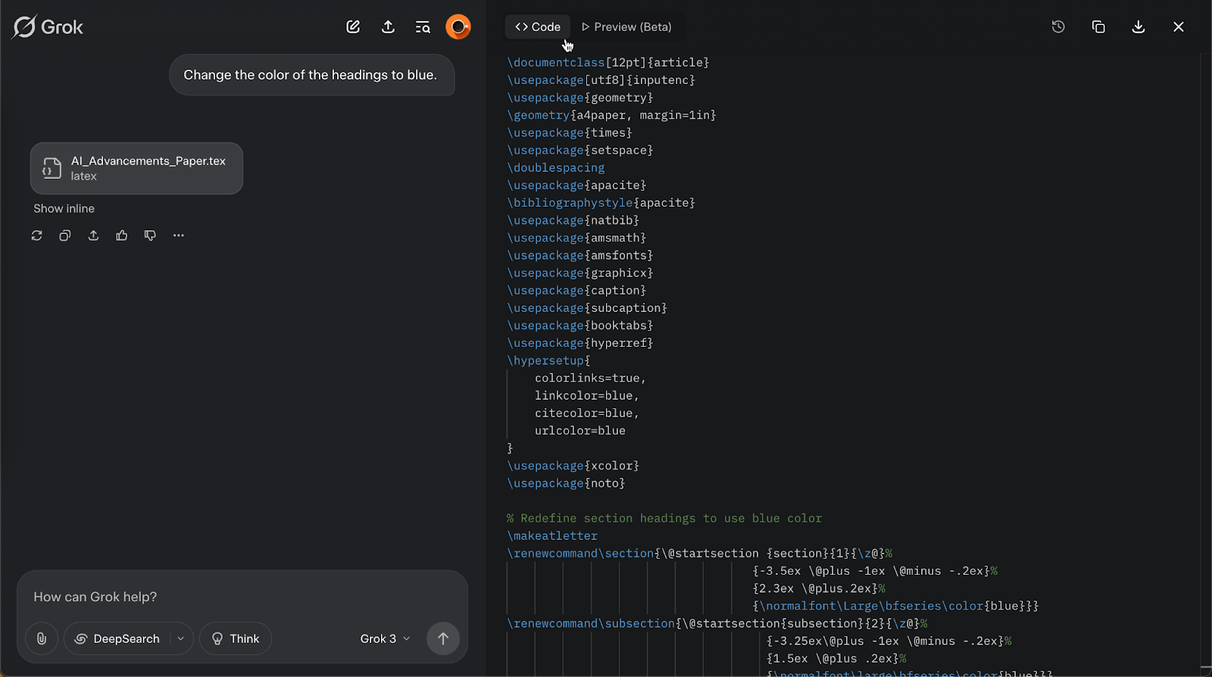The image size is (1212, 677).
Task: Click the \geometry{a4paper, margin=1in} line
Action: 611,115
